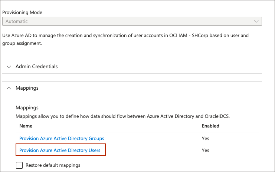Expand the Admin Credentials section title
275x172 pixels.
click(x=36, y=67)
